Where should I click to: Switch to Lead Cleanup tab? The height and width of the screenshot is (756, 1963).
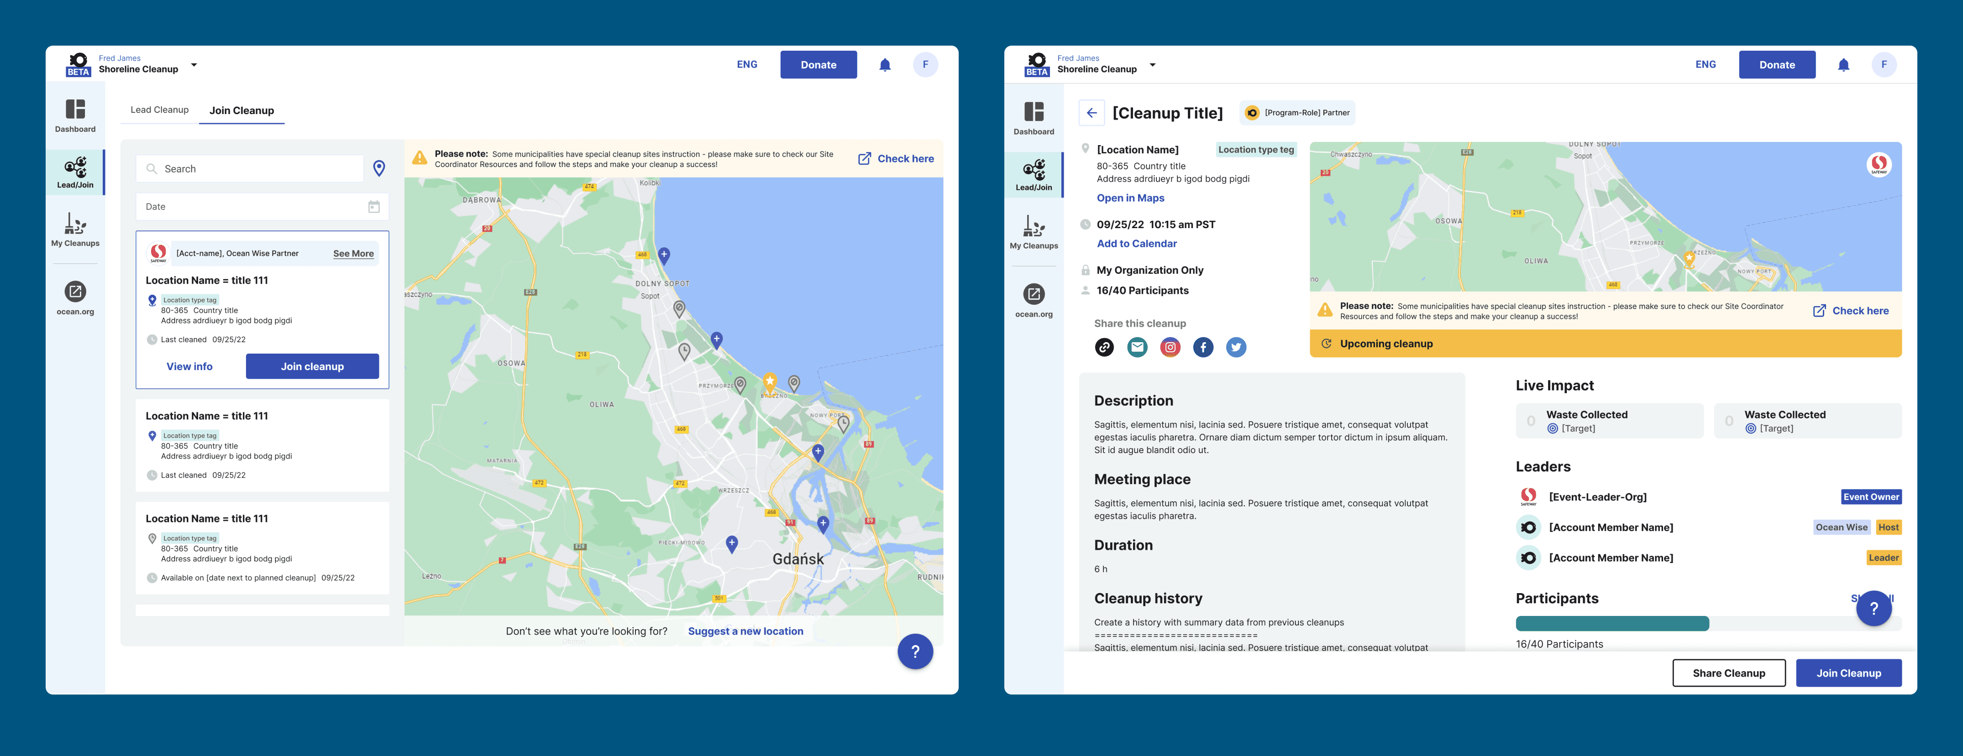pos(159,109)
